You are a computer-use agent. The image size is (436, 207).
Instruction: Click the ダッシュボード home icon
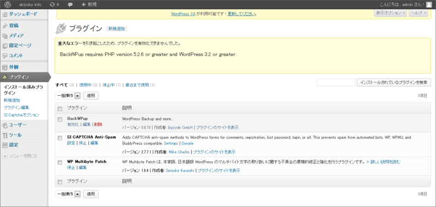click(x=5, y=15)
